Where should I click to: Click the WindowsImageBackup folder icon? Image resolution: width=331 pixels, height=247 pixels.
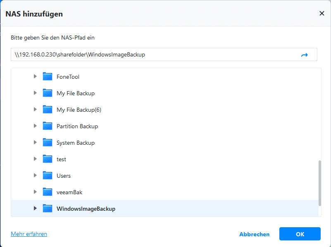[x=48, y=208]
